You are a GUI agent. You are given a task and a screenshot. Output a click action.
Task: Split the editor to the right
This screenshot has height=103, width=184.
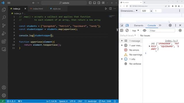[x=110, y=9]
